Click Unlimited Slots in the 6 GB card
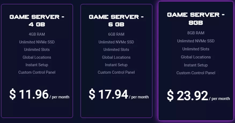 click(116, 50)
